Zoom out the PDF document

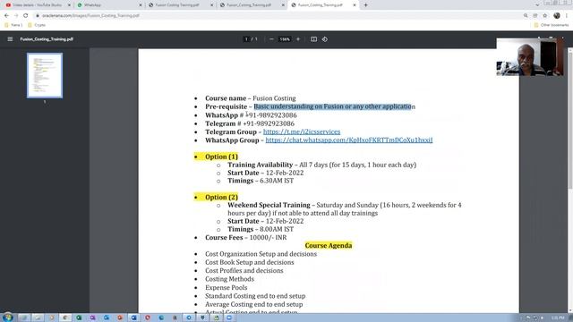coord(271,39)
